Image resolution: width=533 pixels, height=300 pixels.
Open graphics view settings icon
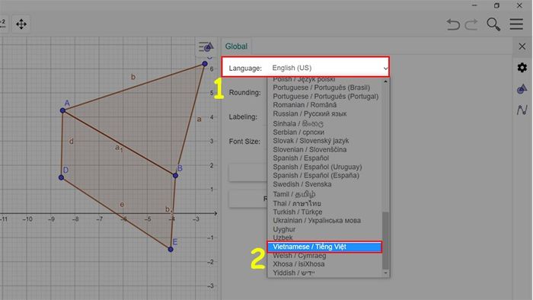(522, 89)
